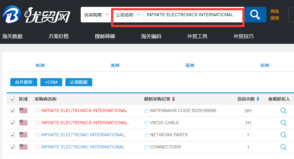Screen dimensions: 294x159
Task: Click the 区域 column header
Action: pyautogui.click(x=23, y=99)
